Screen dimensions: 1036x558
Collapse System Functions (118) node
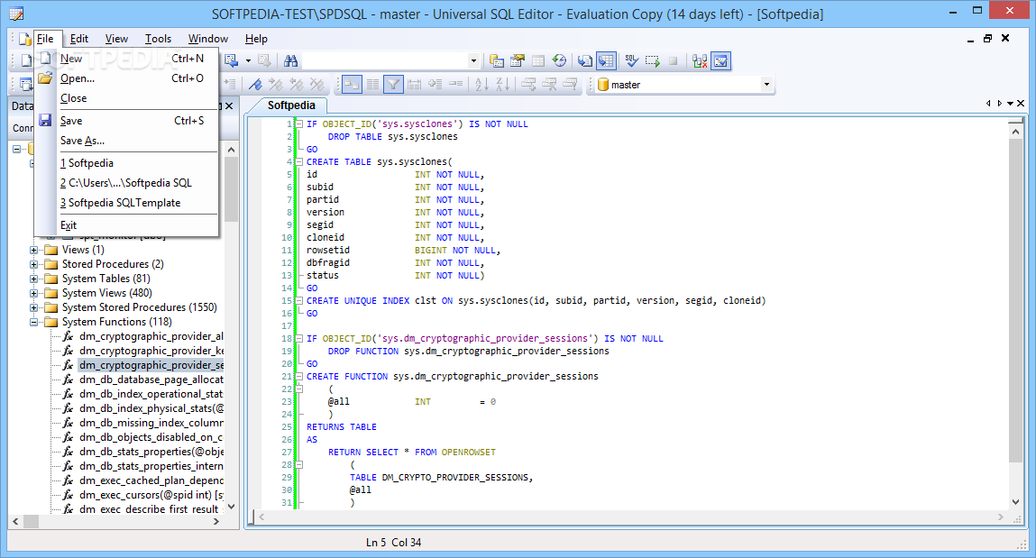[x=33, y=323]
